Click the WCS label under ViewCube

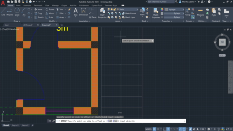tap(222, 55)
